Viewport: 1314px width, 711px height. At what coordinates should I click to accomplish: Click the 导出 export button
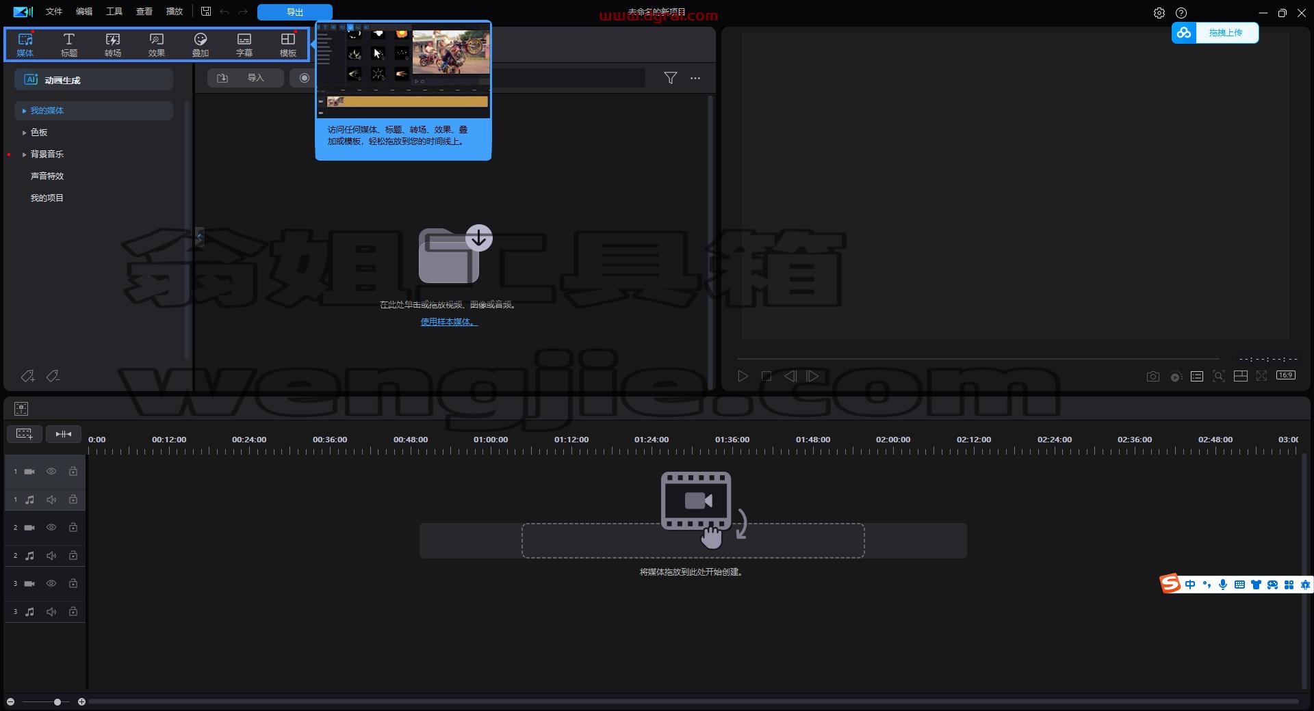tap(295, 12)
